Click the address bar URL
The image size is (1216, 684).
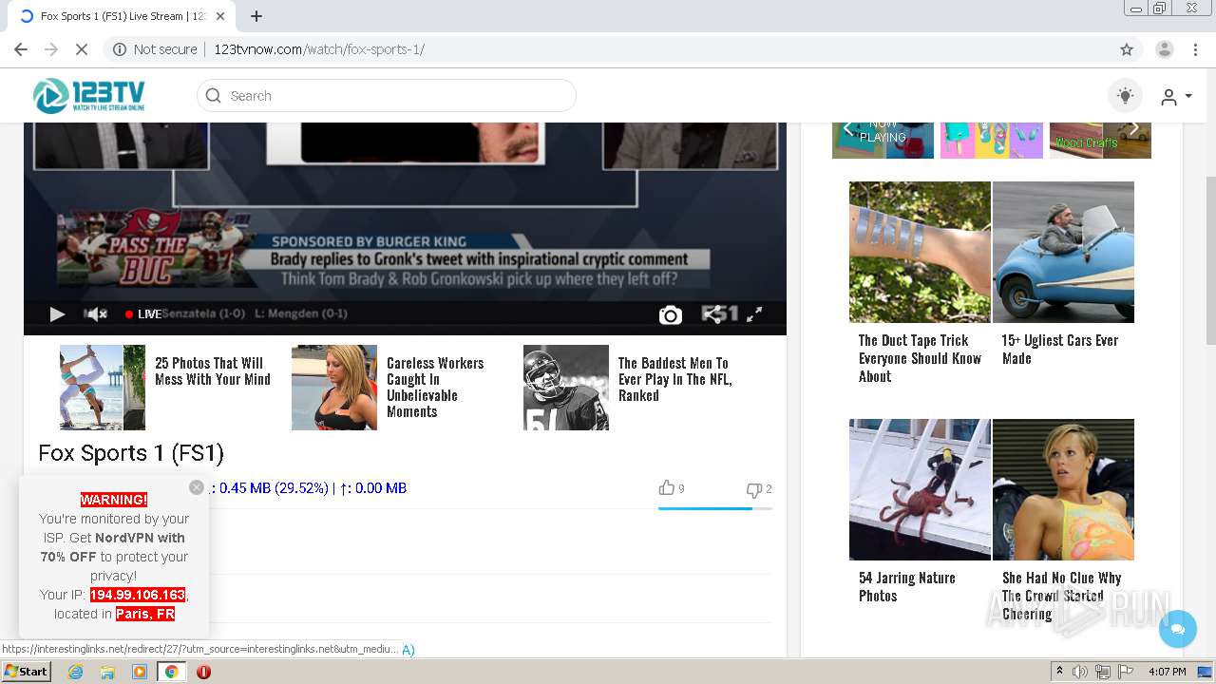coord(318,49)
